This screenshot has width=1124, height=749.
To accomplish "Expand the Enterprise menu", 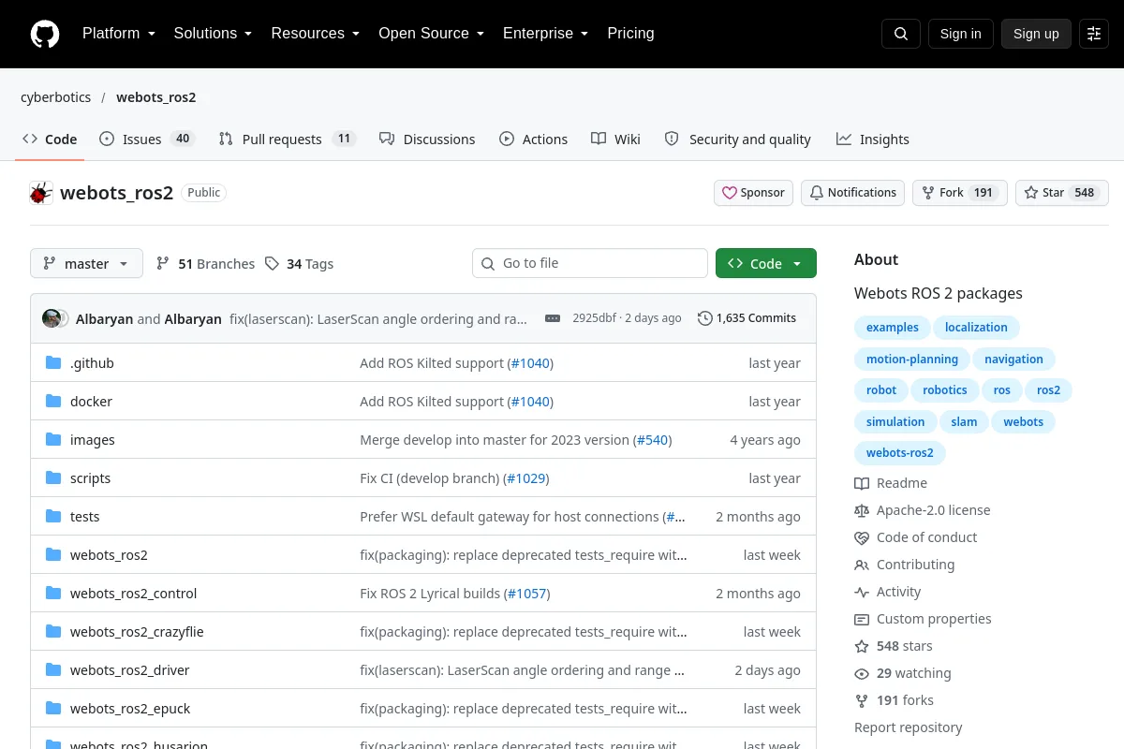I will click(545, 34).
